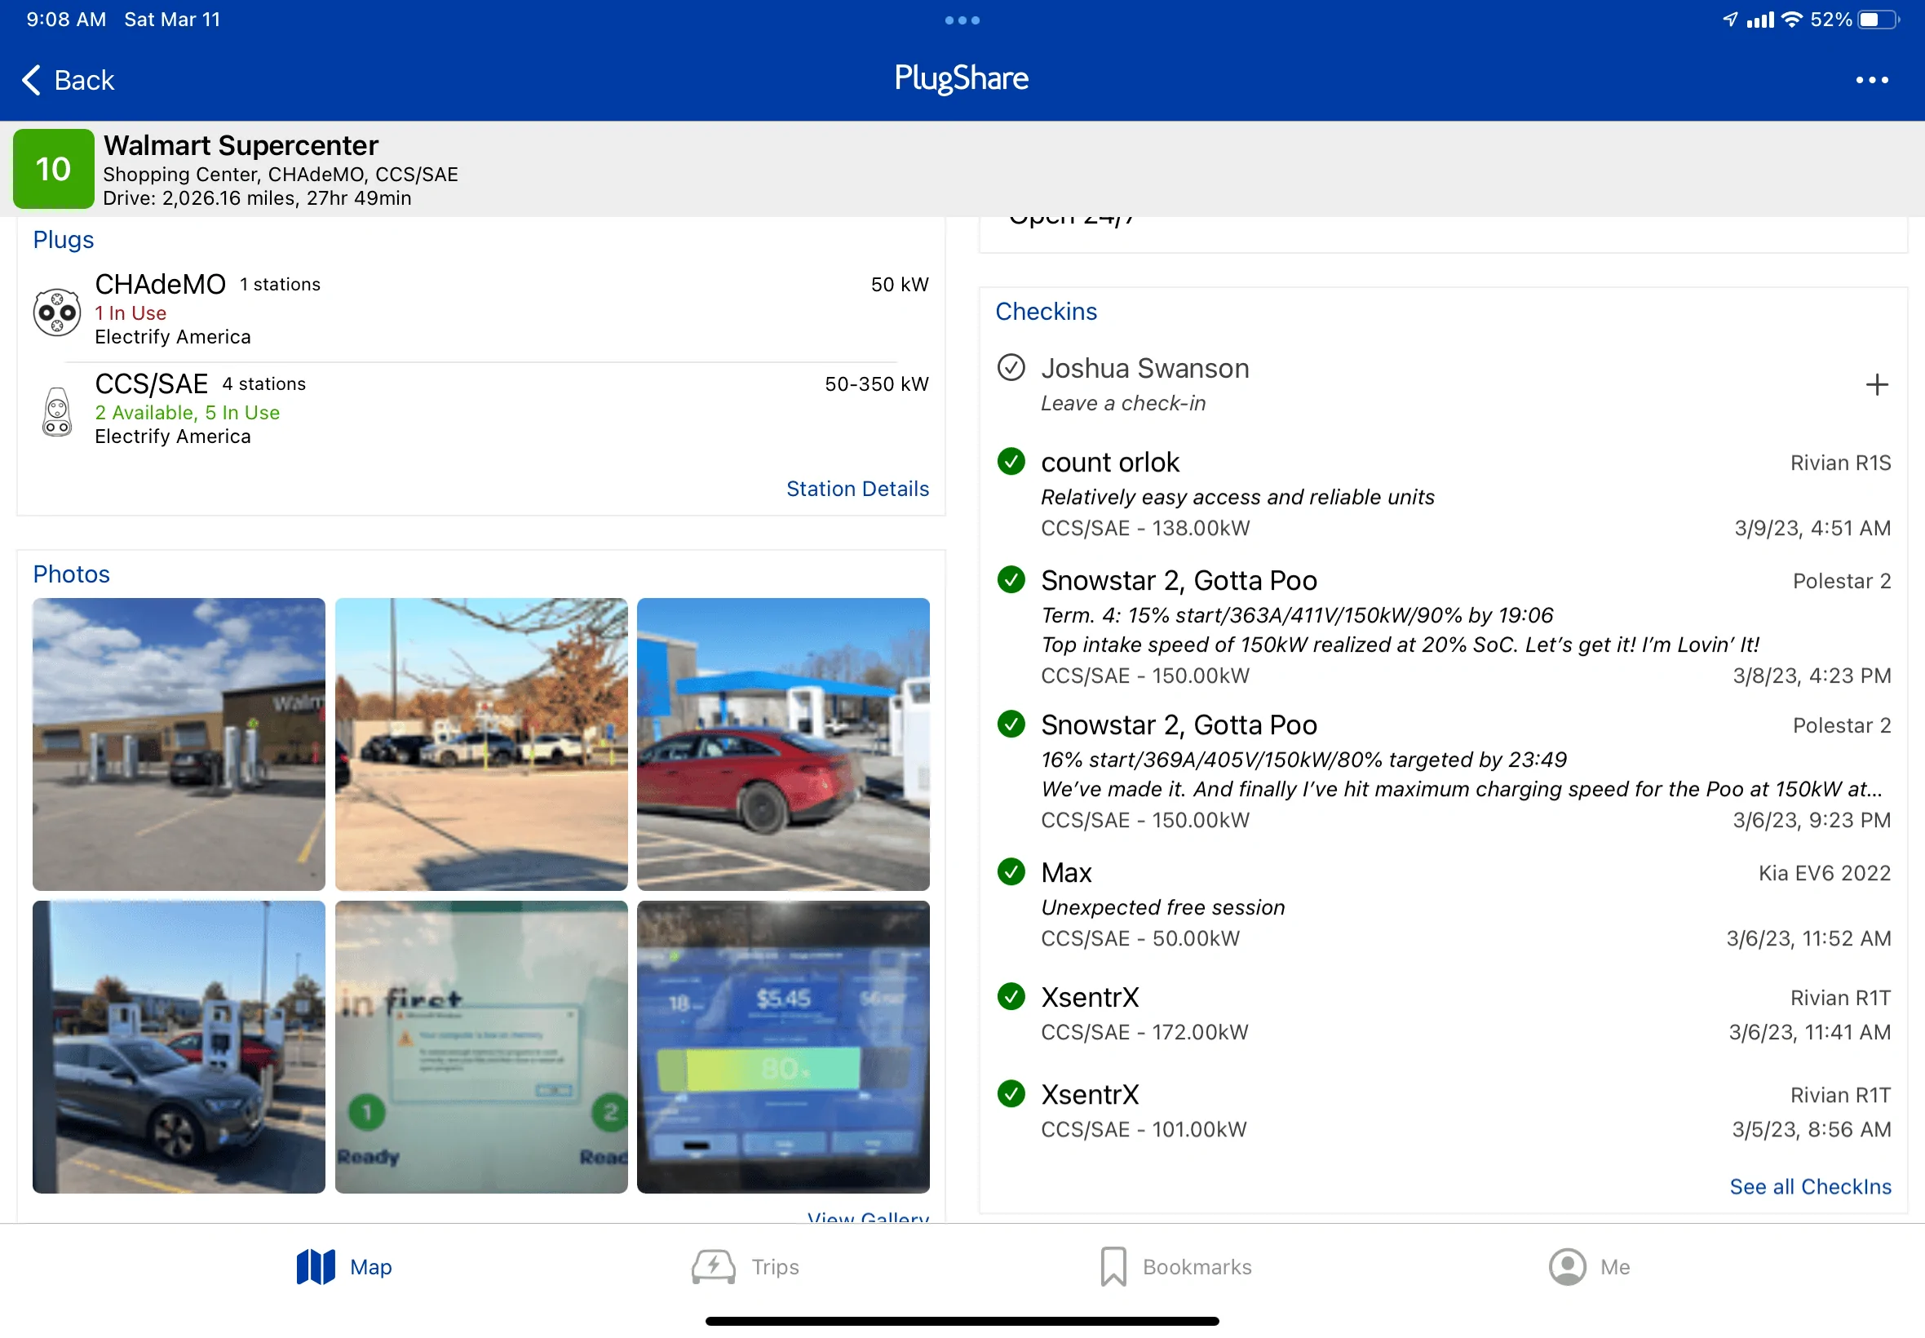Tap the green check next to Max
This screenshot has width=1925, height=1338.
1011,872
